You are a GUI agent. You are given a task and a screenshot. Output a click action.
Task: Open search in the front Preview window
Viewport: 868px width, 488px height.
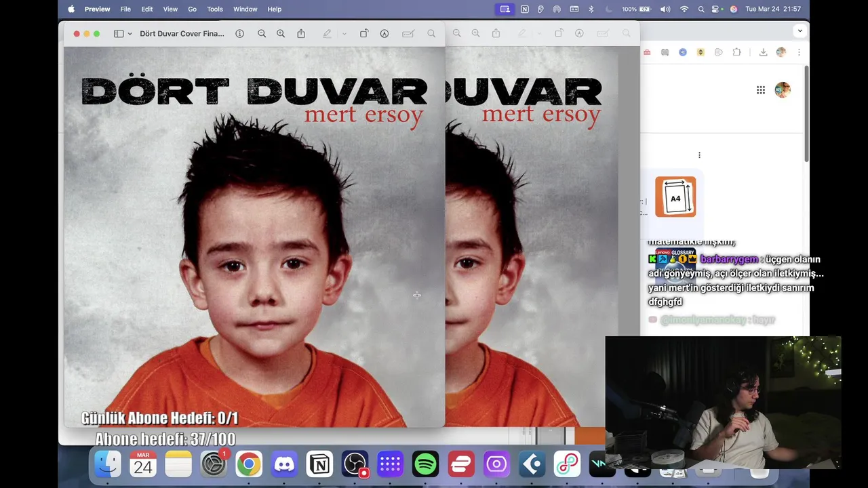click(431, 33)
